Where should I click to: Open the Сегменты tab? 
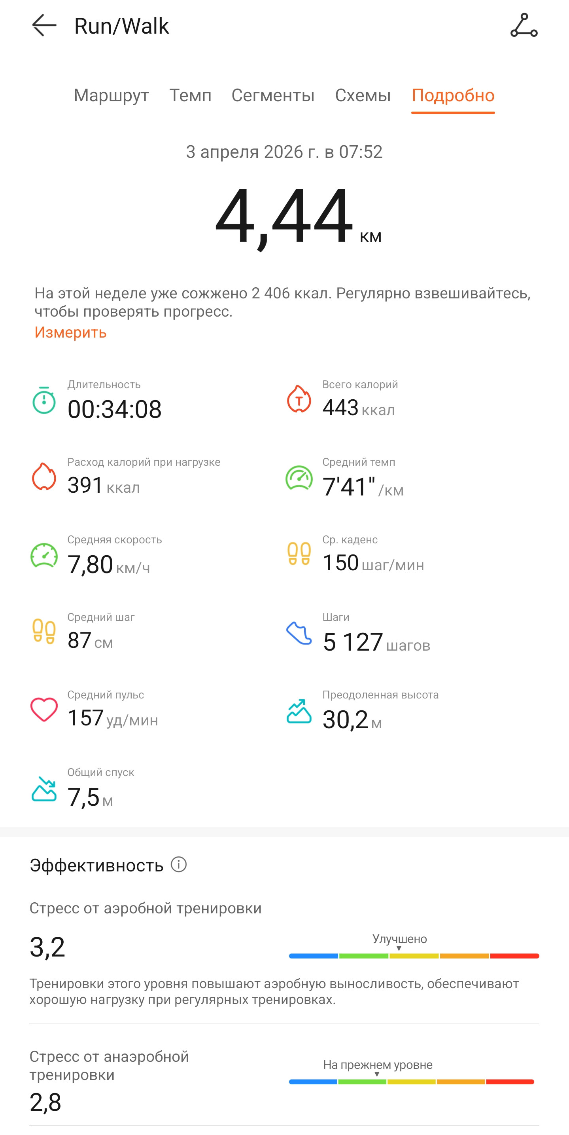point(273,96)
